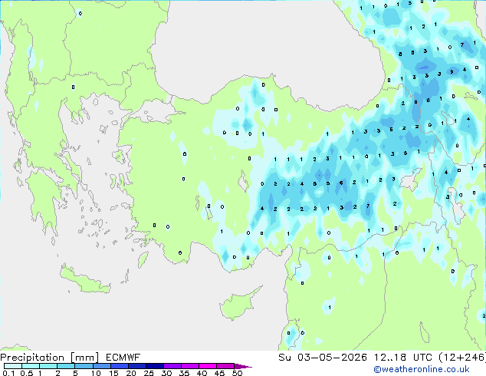
Task: Click the 0.1–0.5 mm legend color swatch
Action: (x=13, y=366)
